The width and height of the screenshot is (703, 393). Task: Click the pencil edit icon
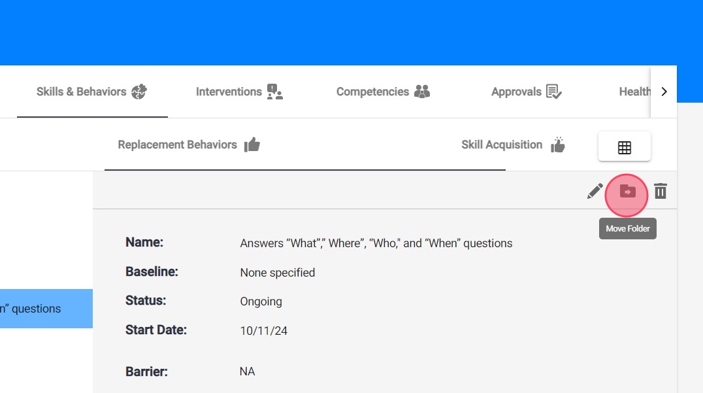point(595,192)
